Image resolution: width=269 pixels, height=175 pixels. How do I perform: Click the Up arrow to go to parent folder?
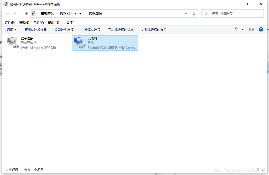tap(26, 13)
